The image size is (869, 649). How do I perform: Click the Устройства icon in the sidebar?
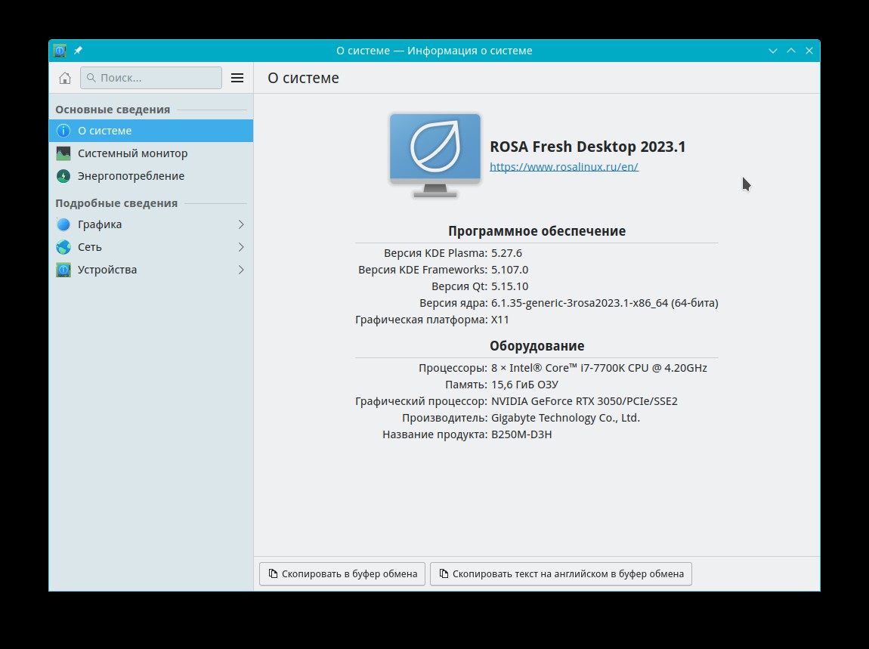[63, 270]
